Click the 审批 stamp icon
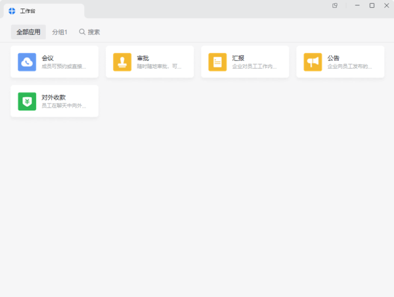 pos(122,62)
